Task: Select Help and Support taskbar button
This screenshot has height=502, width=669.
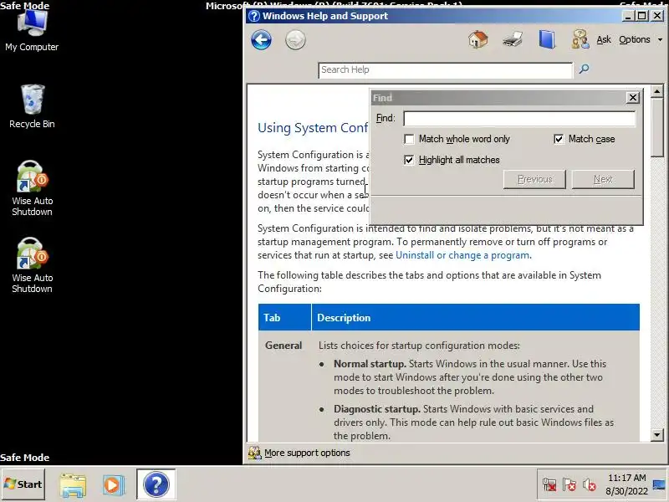Action: pyautogui.click(x=156, y=484)
